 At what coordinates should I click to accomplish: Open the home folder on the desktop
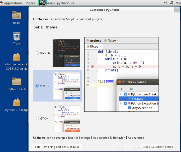point(17,15)
